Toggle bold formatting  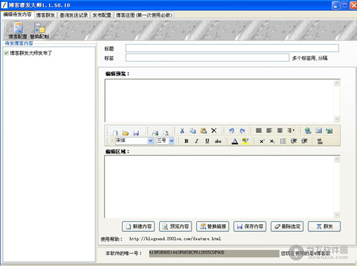pos(187,141)
